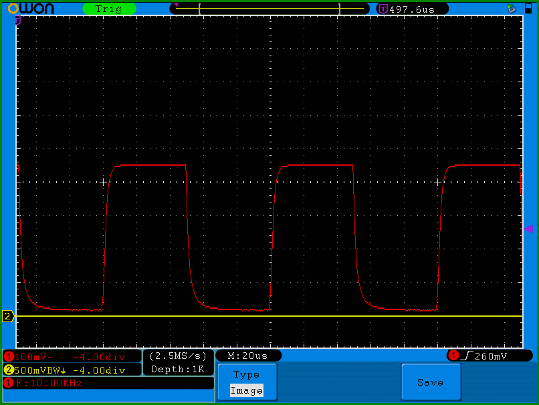The image size is (539, 405).
Task: Select the purple trigger level arrow marker
Action: 528,229
